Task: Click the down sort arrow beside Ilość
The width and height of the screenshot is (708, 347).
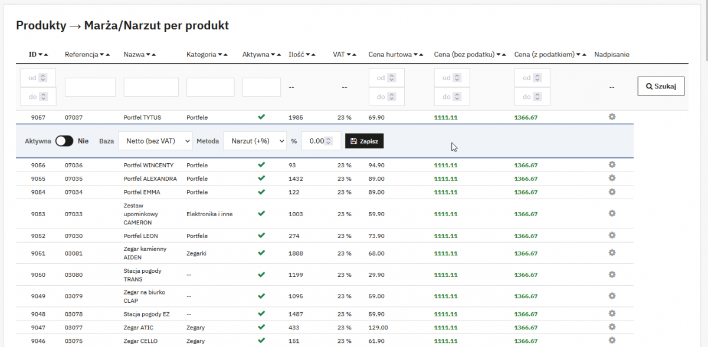Action: tap(307, 55)
